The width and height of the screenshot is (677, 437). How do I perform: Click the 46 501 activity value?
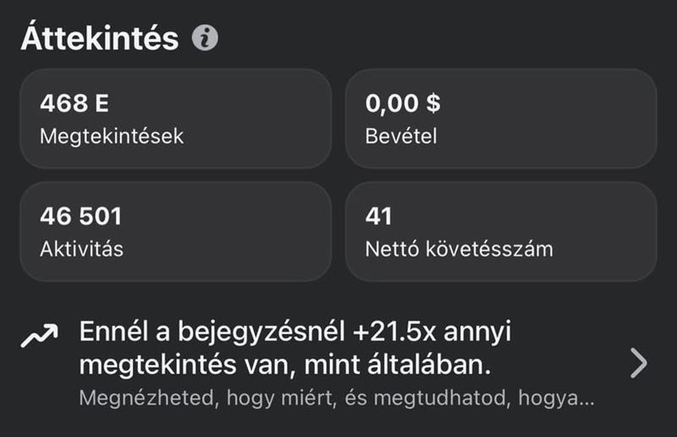pos(81,217)
